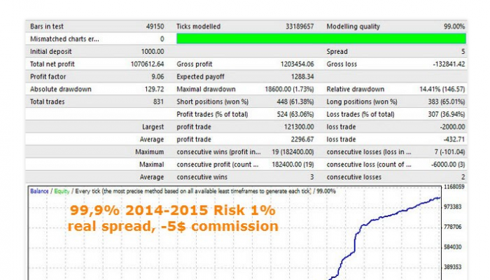This screenshot has height=280, width=490.
Task: Click the Balance legend label in chart
Action: click(x=39, y=191)
